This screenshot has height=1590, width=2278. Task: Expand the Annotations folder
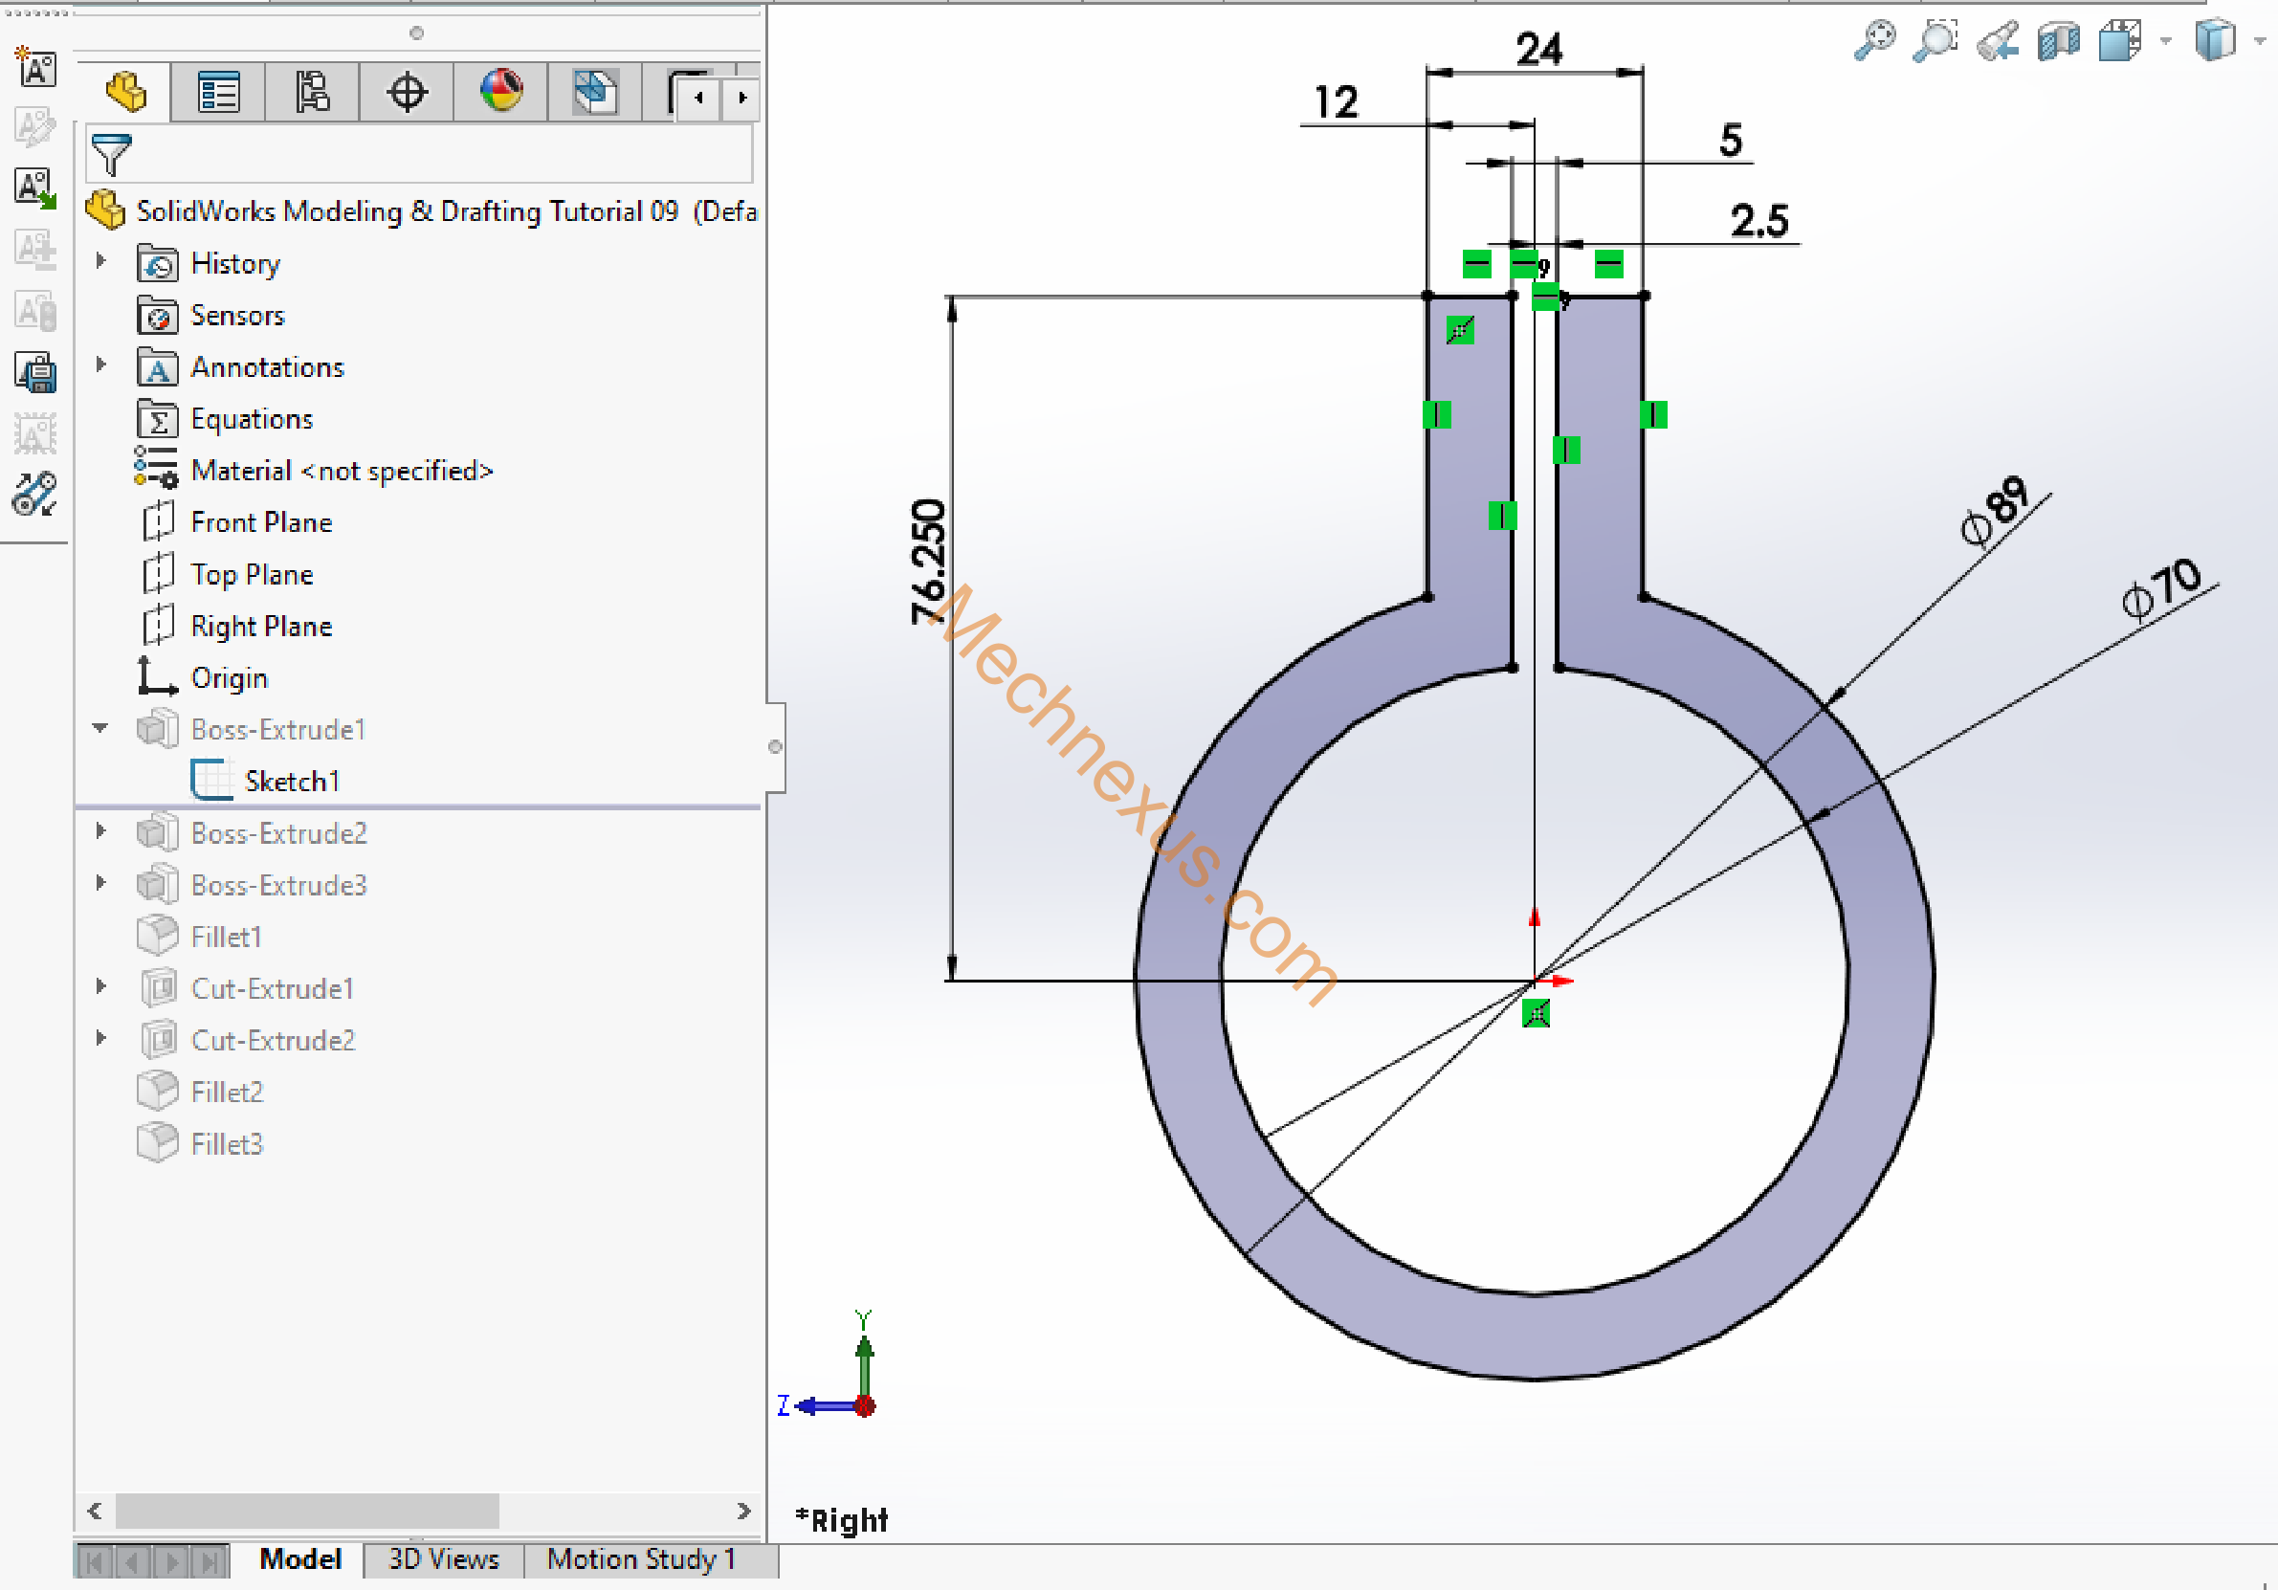pos(100,365)
